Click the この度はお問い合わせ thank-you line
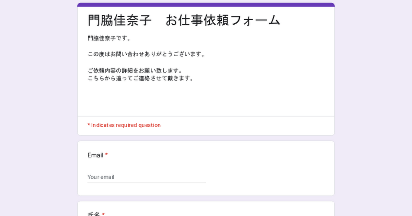This screenshot has width=412, height=216. [x=146, y=54]
